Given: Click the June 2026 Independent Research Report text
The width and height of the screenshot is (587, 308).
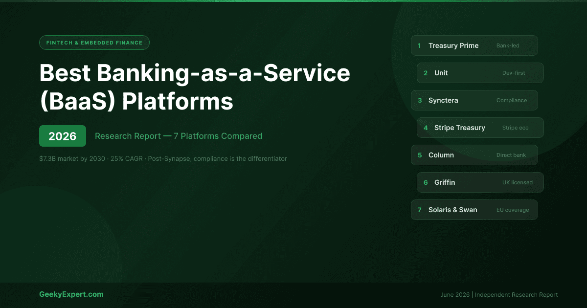Looking at the screenshot, I should [499, 295].
